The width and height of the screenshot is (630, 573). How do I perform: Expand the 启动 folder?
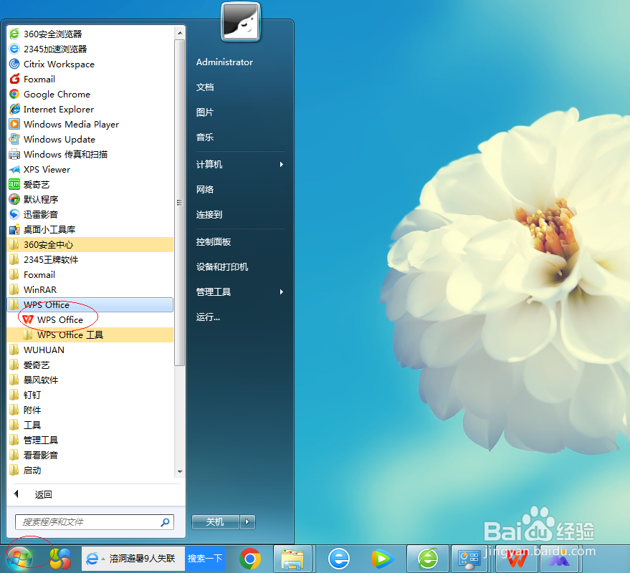click(90, 470)
